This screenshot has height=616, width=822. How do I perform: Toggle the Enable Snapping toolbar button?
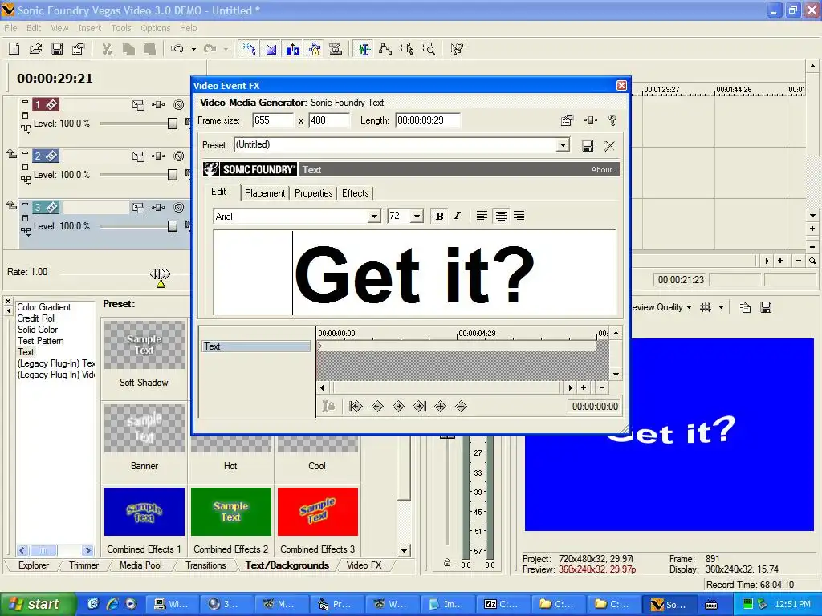click(249, 49)
